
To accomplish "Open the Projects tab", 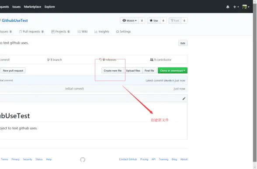I will (60, 31).
